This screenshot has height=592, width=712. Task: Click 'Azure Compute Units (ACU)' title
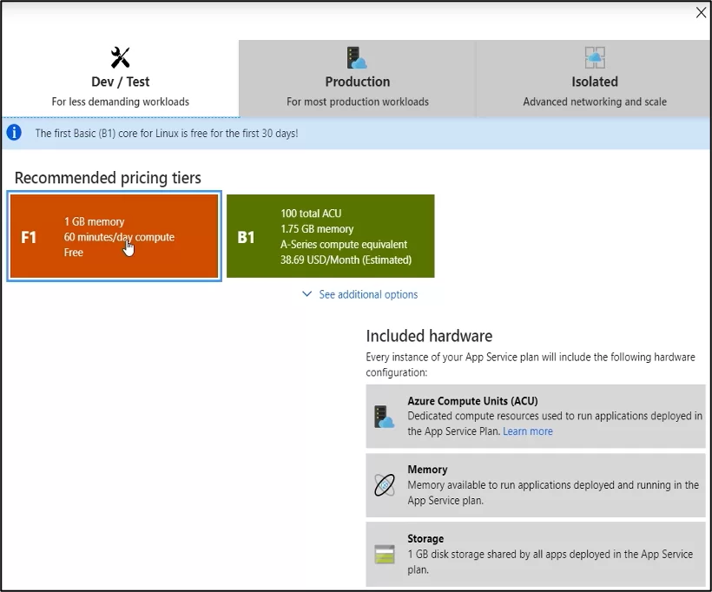(x=472, y=401)
